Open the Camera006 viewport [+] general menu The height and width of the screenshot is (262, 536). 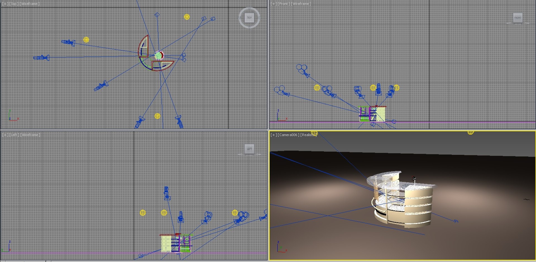tap(274, 135)
